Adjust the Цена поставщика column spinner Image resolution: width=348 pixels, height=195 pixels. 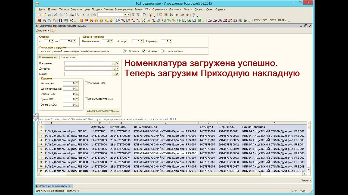click(x=77, y=89)
